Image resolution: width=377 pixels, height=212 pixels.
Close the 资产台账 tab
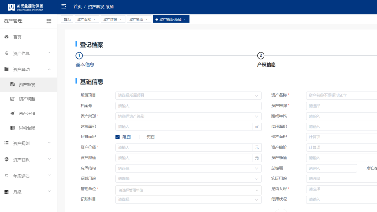pos(94,19)
